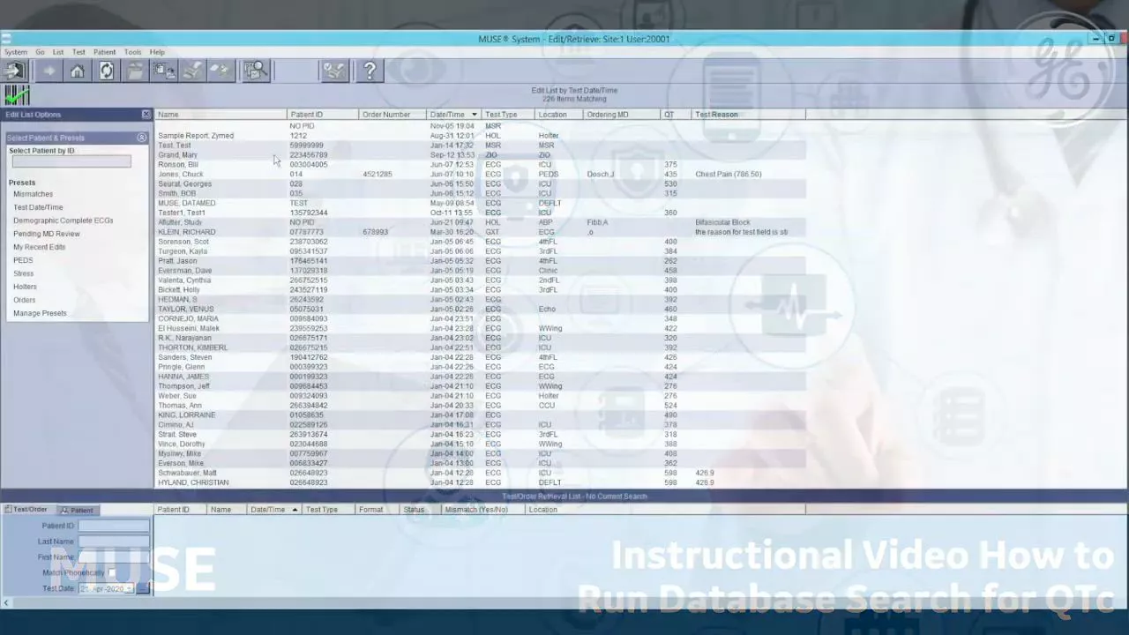Click the button beside Test Date field
This screenshot has width=1129, height=635.
[143, 588]
